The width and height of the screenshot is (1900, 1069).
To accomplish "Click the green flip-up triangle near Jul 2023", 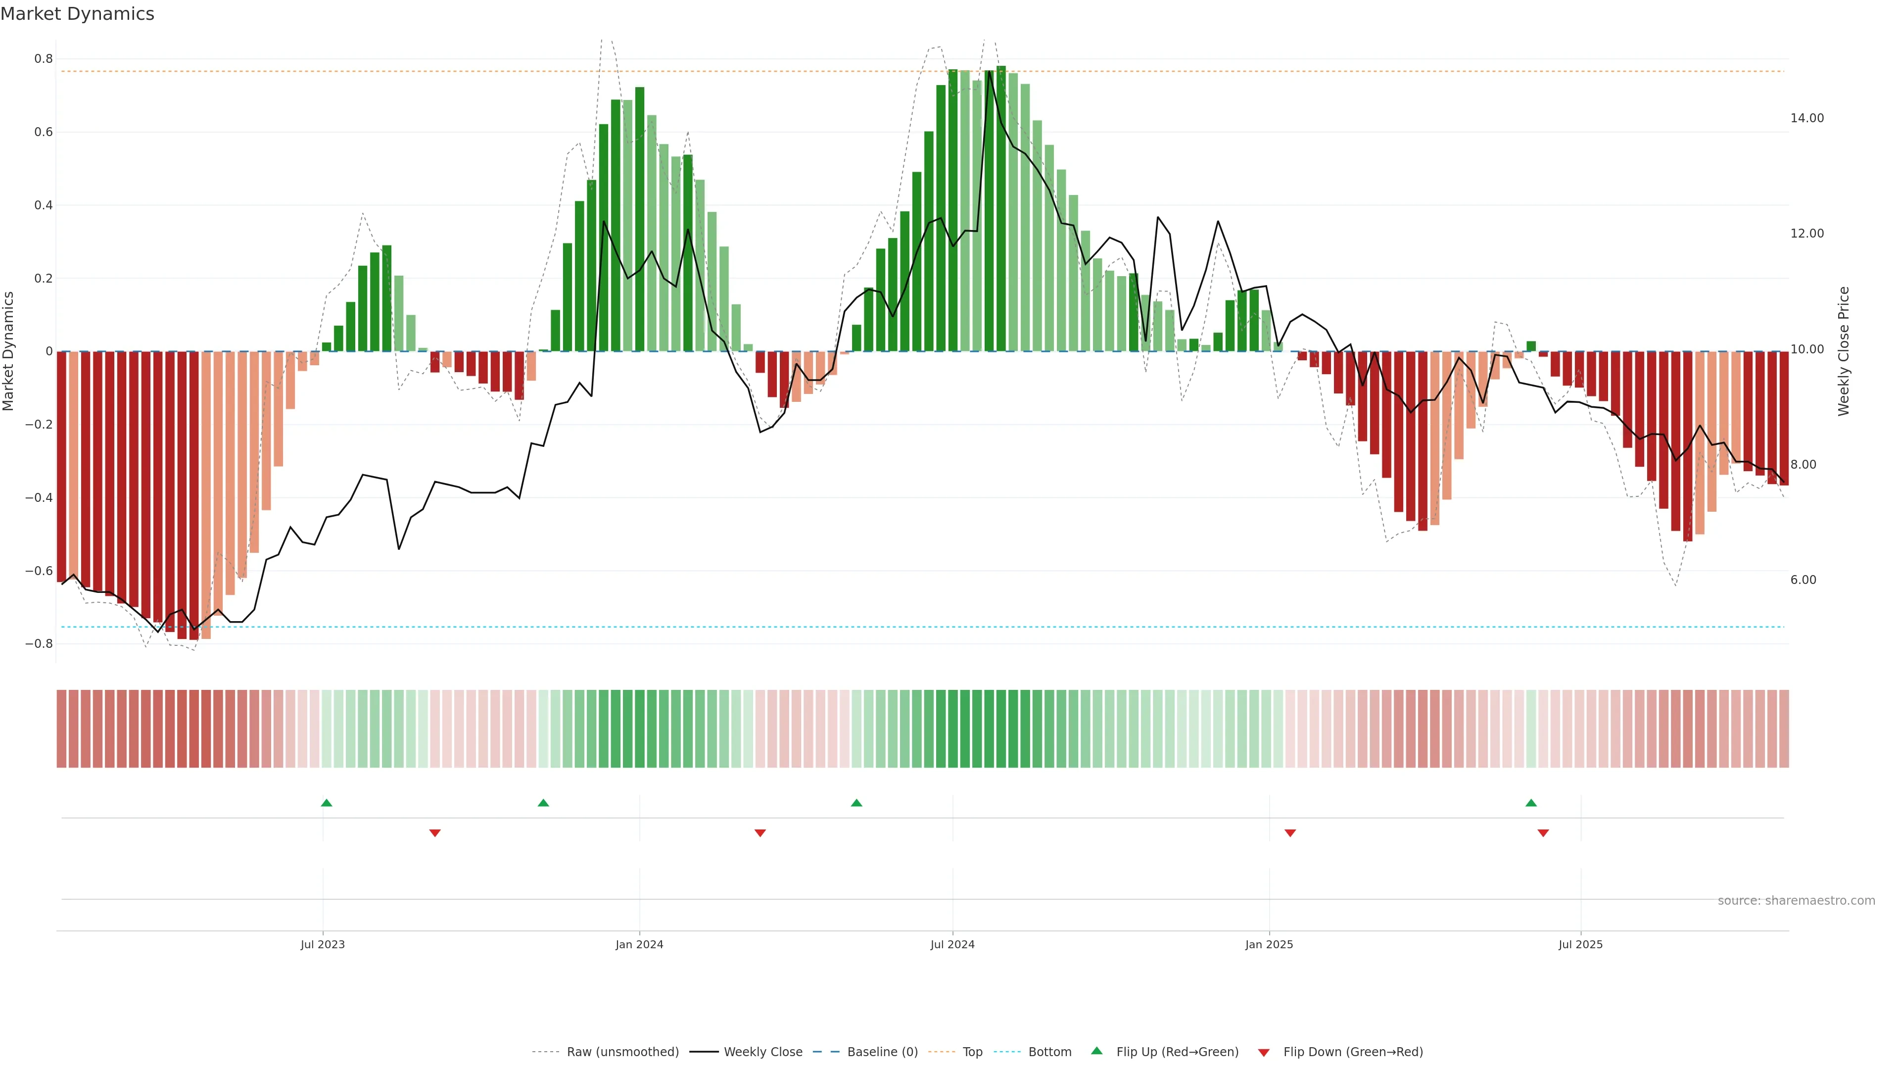I will point(327,803).
